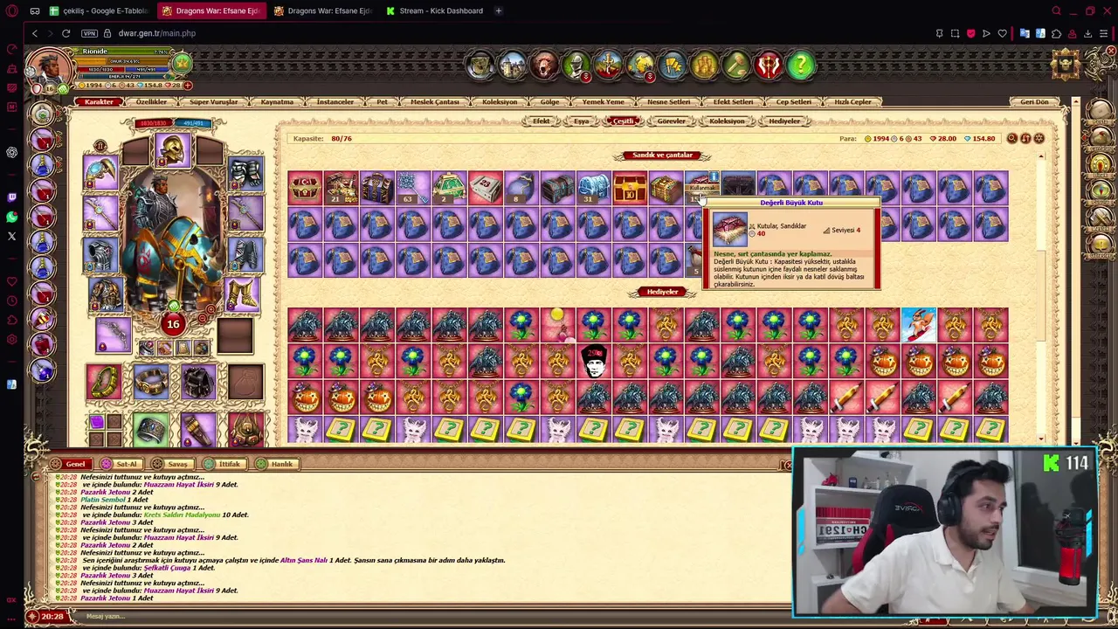The height and width of the screenshot is (629, 1118).
Task: Select the golden helmet equipment slot
Action: 172,150
